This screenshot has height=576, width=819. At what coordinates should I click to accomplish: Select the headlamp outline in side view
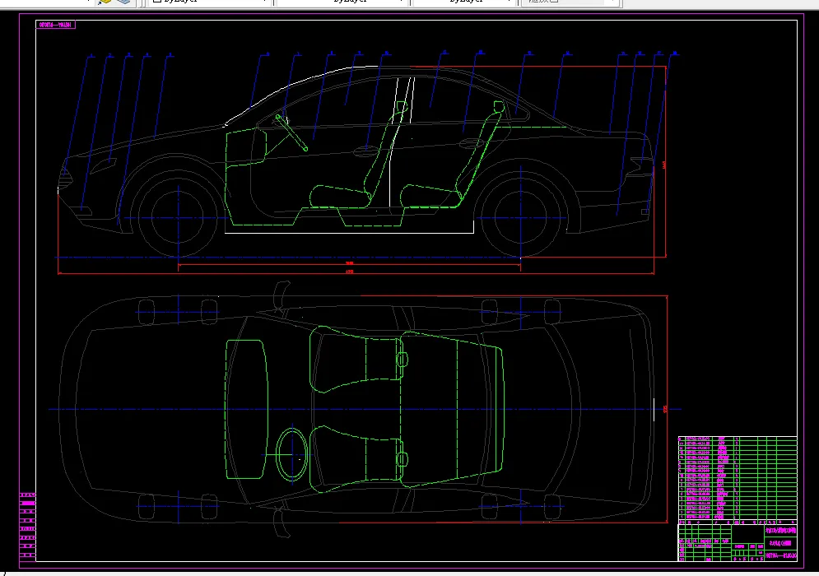pyautogui.click(x=102, y=166)
